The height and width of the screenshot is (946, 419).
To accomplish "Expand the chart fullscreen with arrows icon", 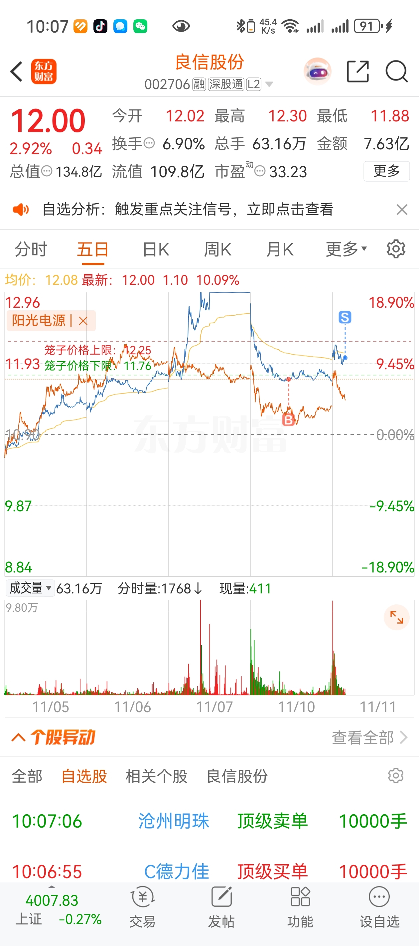I will click(x=397, y=617).
